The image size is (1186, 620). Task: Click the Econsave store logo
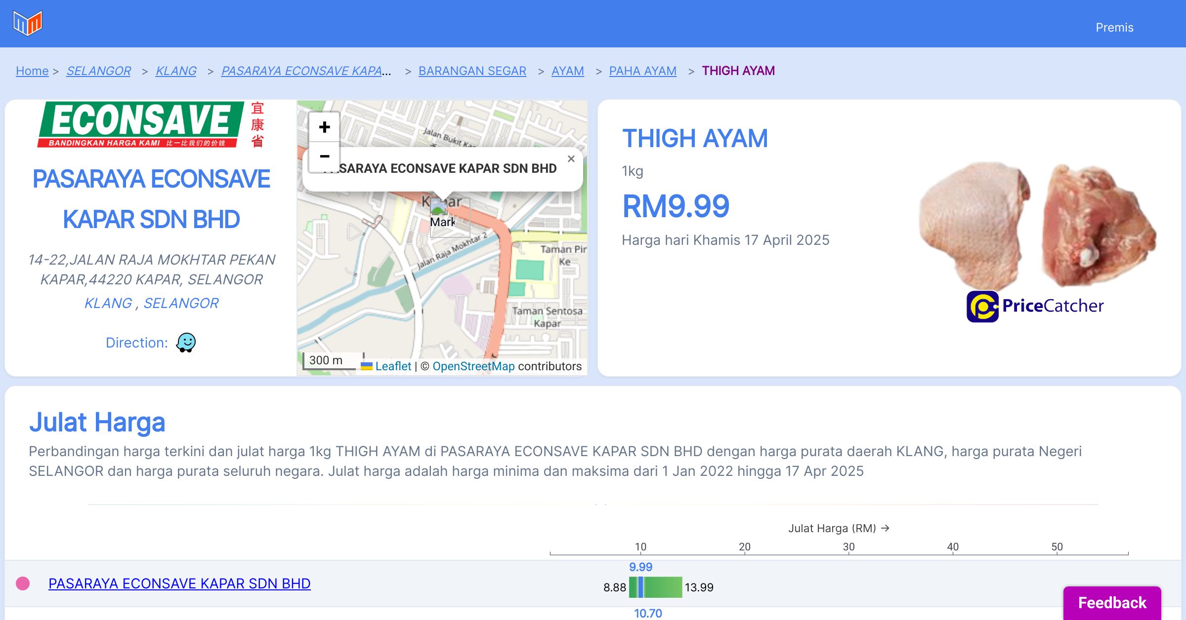(152, 125)
